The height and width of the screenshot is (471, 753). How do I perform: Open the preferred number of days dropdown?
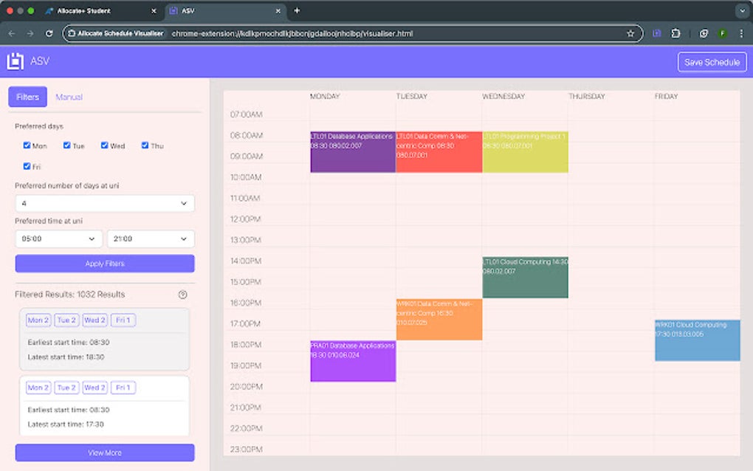click(104, 203)
